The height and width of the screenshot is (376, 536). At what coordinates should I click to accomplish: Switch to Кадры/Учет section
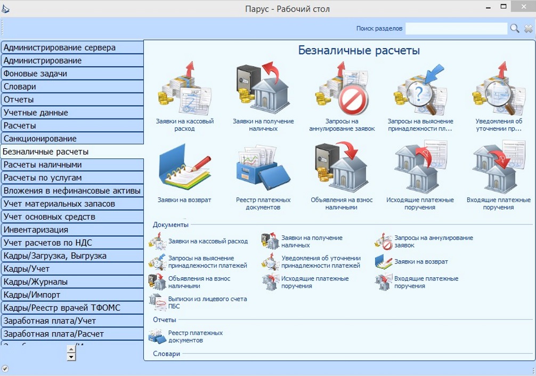(72, 269)
